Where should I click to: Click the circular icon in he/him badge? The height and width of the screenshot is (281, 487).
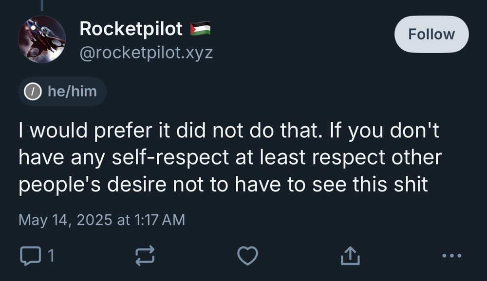[33, 92]
